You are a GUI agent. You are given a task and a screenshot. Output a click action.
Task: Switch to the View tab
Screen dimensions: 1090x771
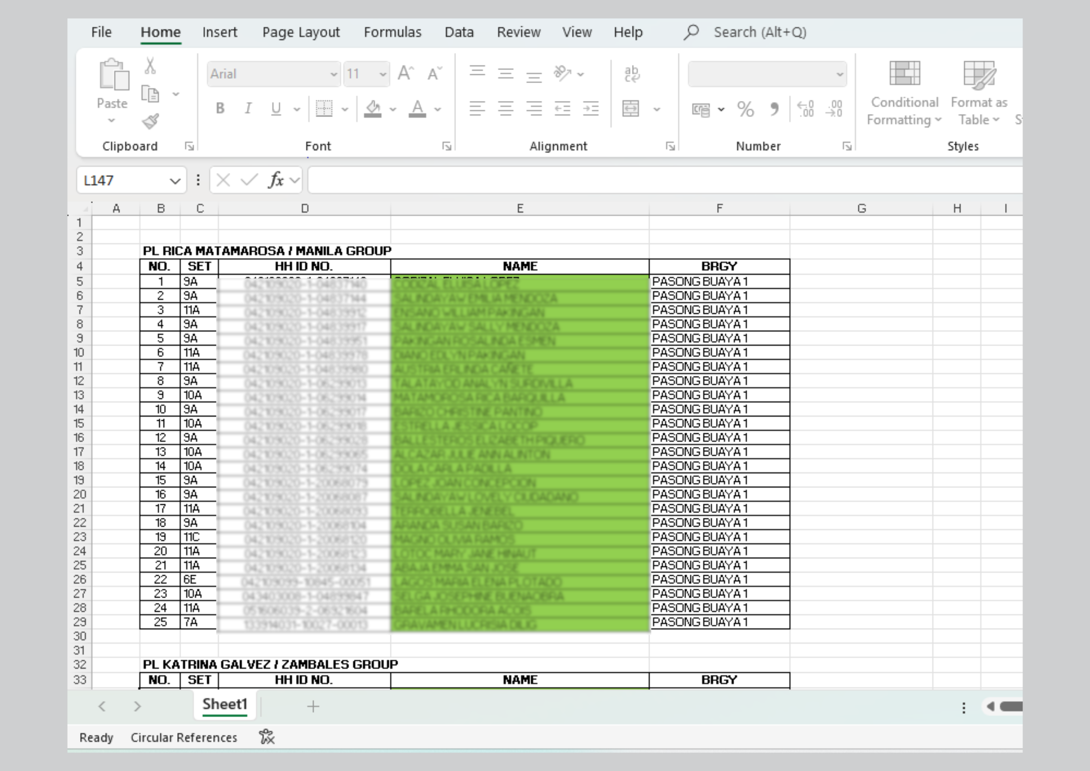tap(577, 32)
